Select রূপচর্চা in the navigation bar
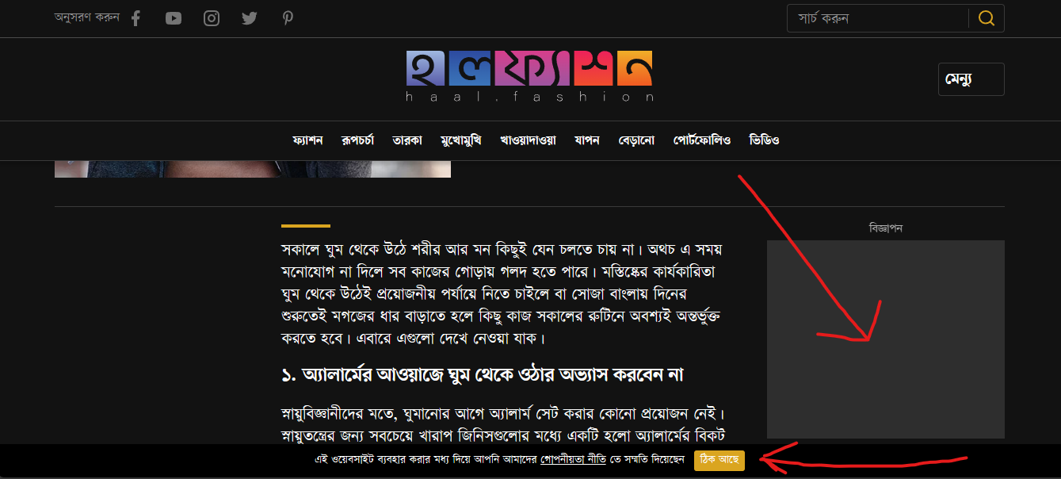1061x479 pixels. [357, 140]
